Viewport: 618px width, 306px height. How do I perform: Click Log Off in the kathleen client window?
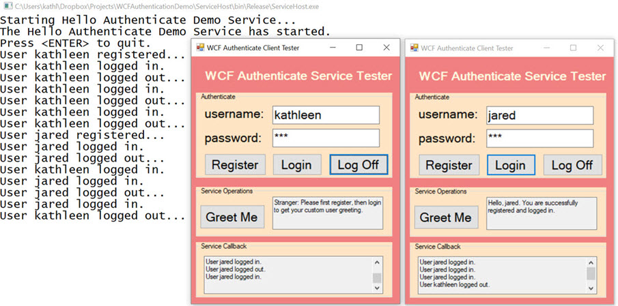pyautogui.click(x=359, y=165)
